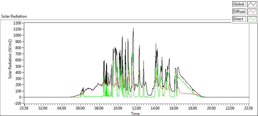Click the Solar Radiation (W/m2) y-axis label
258x116 pixels.
pos(10,59)
